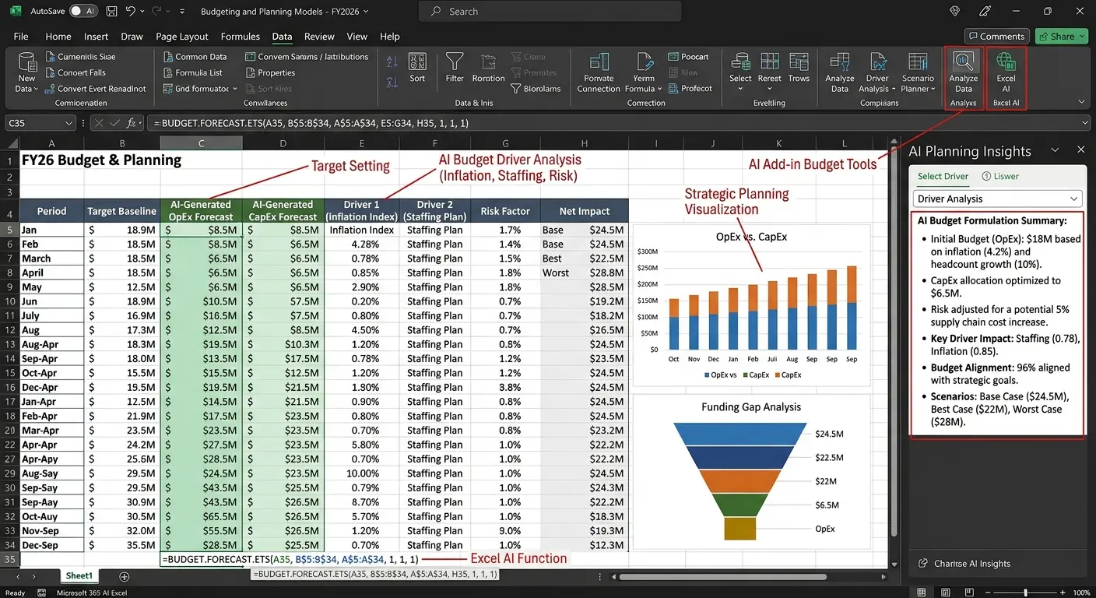Click the Poocart ribbon item

(x=688, y=57)
